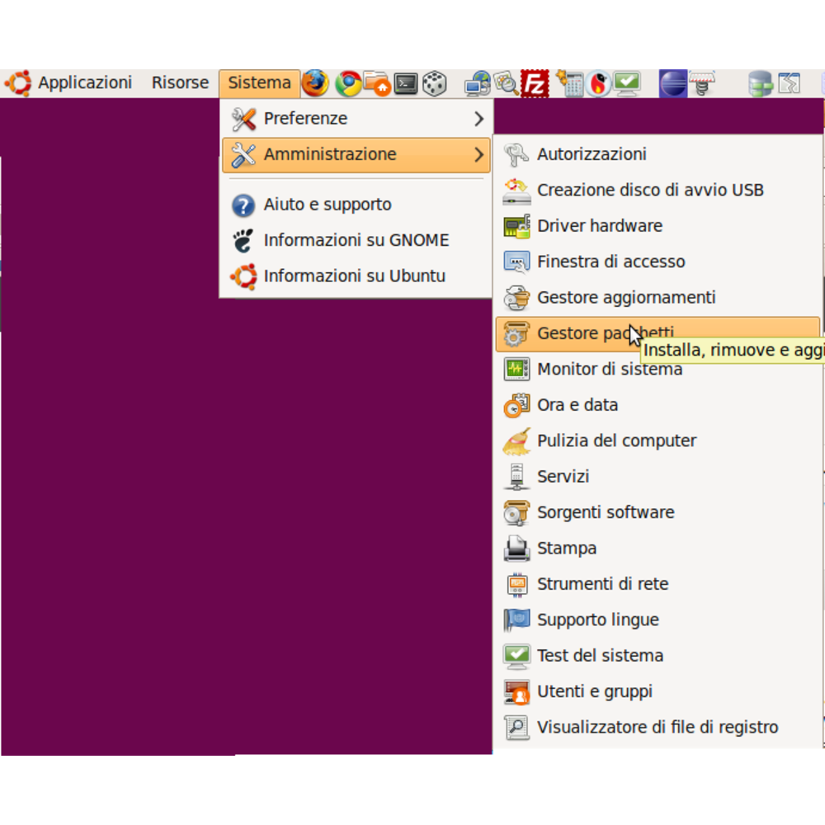Launch Firefox from the top panel
This screenshot has width=825, height=825.
pos(314,83)
